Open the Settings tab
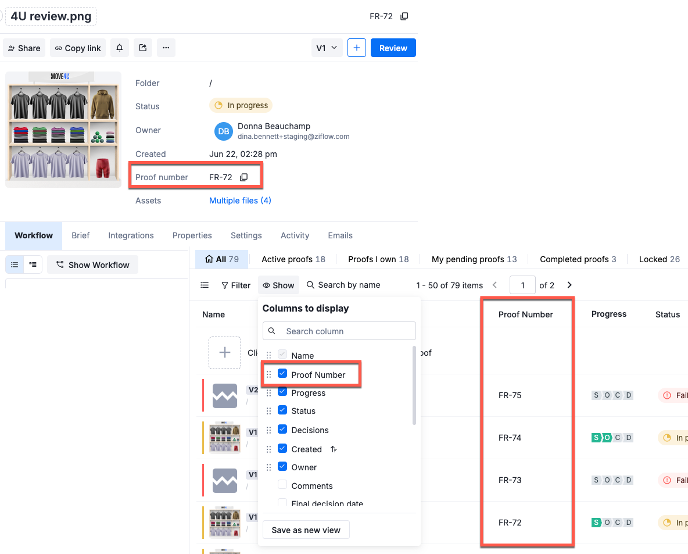The image size is (688, 554). pos(246,236)
